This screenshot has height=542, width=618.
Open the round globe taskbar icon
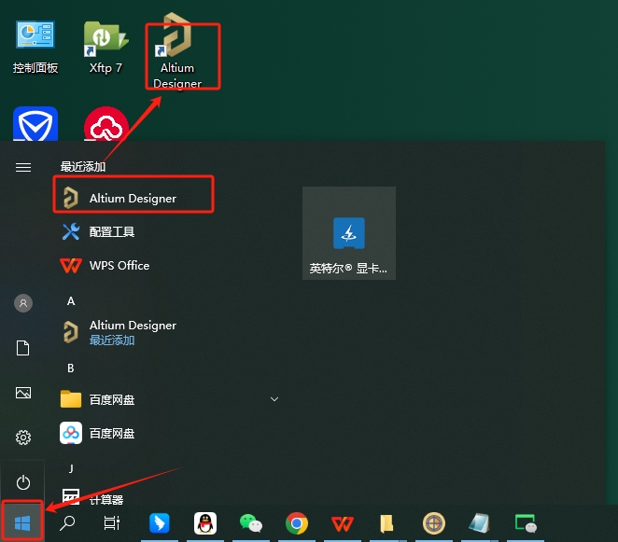click(x=433, y=523)
